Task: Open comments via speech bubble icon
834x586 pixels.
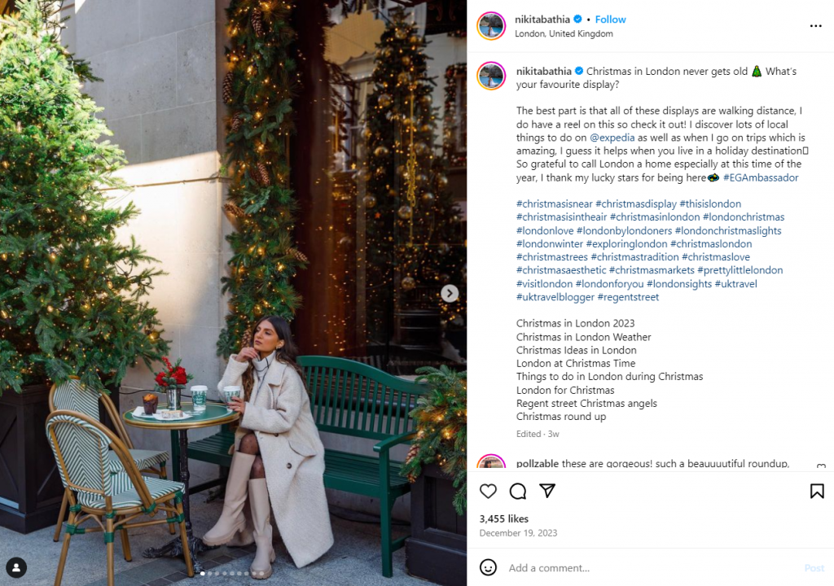Action: pos(517,491)
